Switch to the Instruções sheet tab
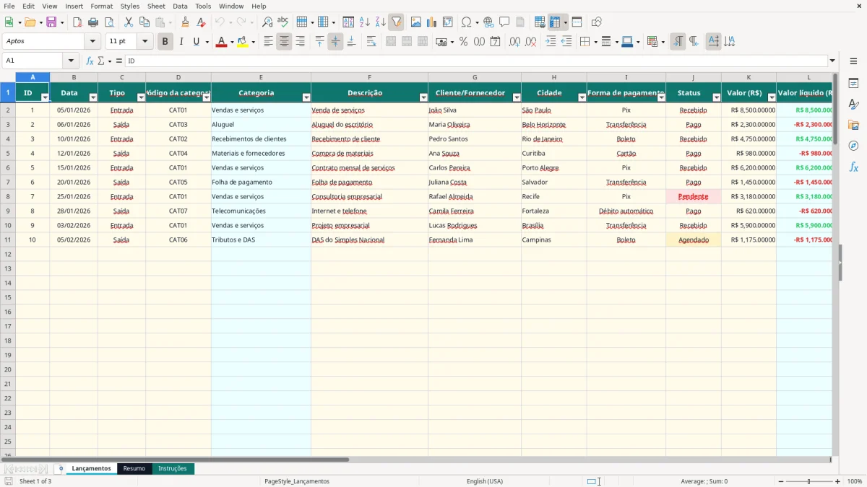 (173, 469)
